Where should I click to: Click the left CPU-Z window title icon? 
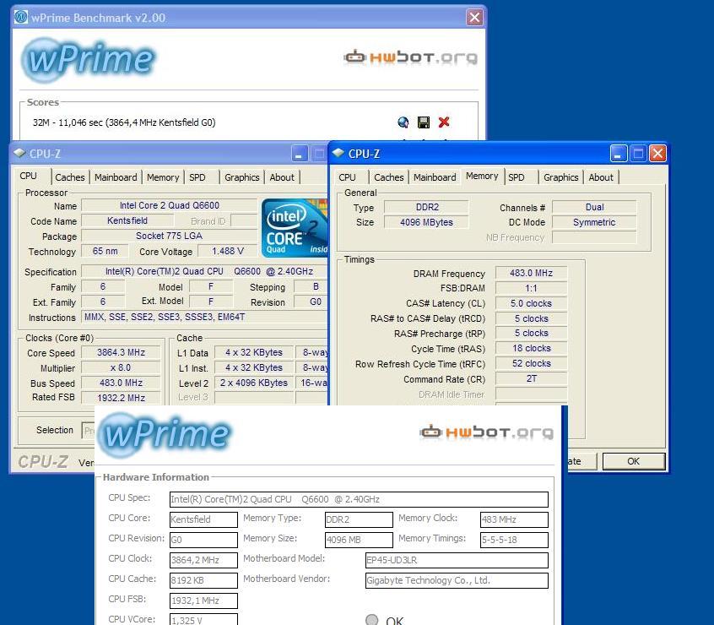coord(19,154)
